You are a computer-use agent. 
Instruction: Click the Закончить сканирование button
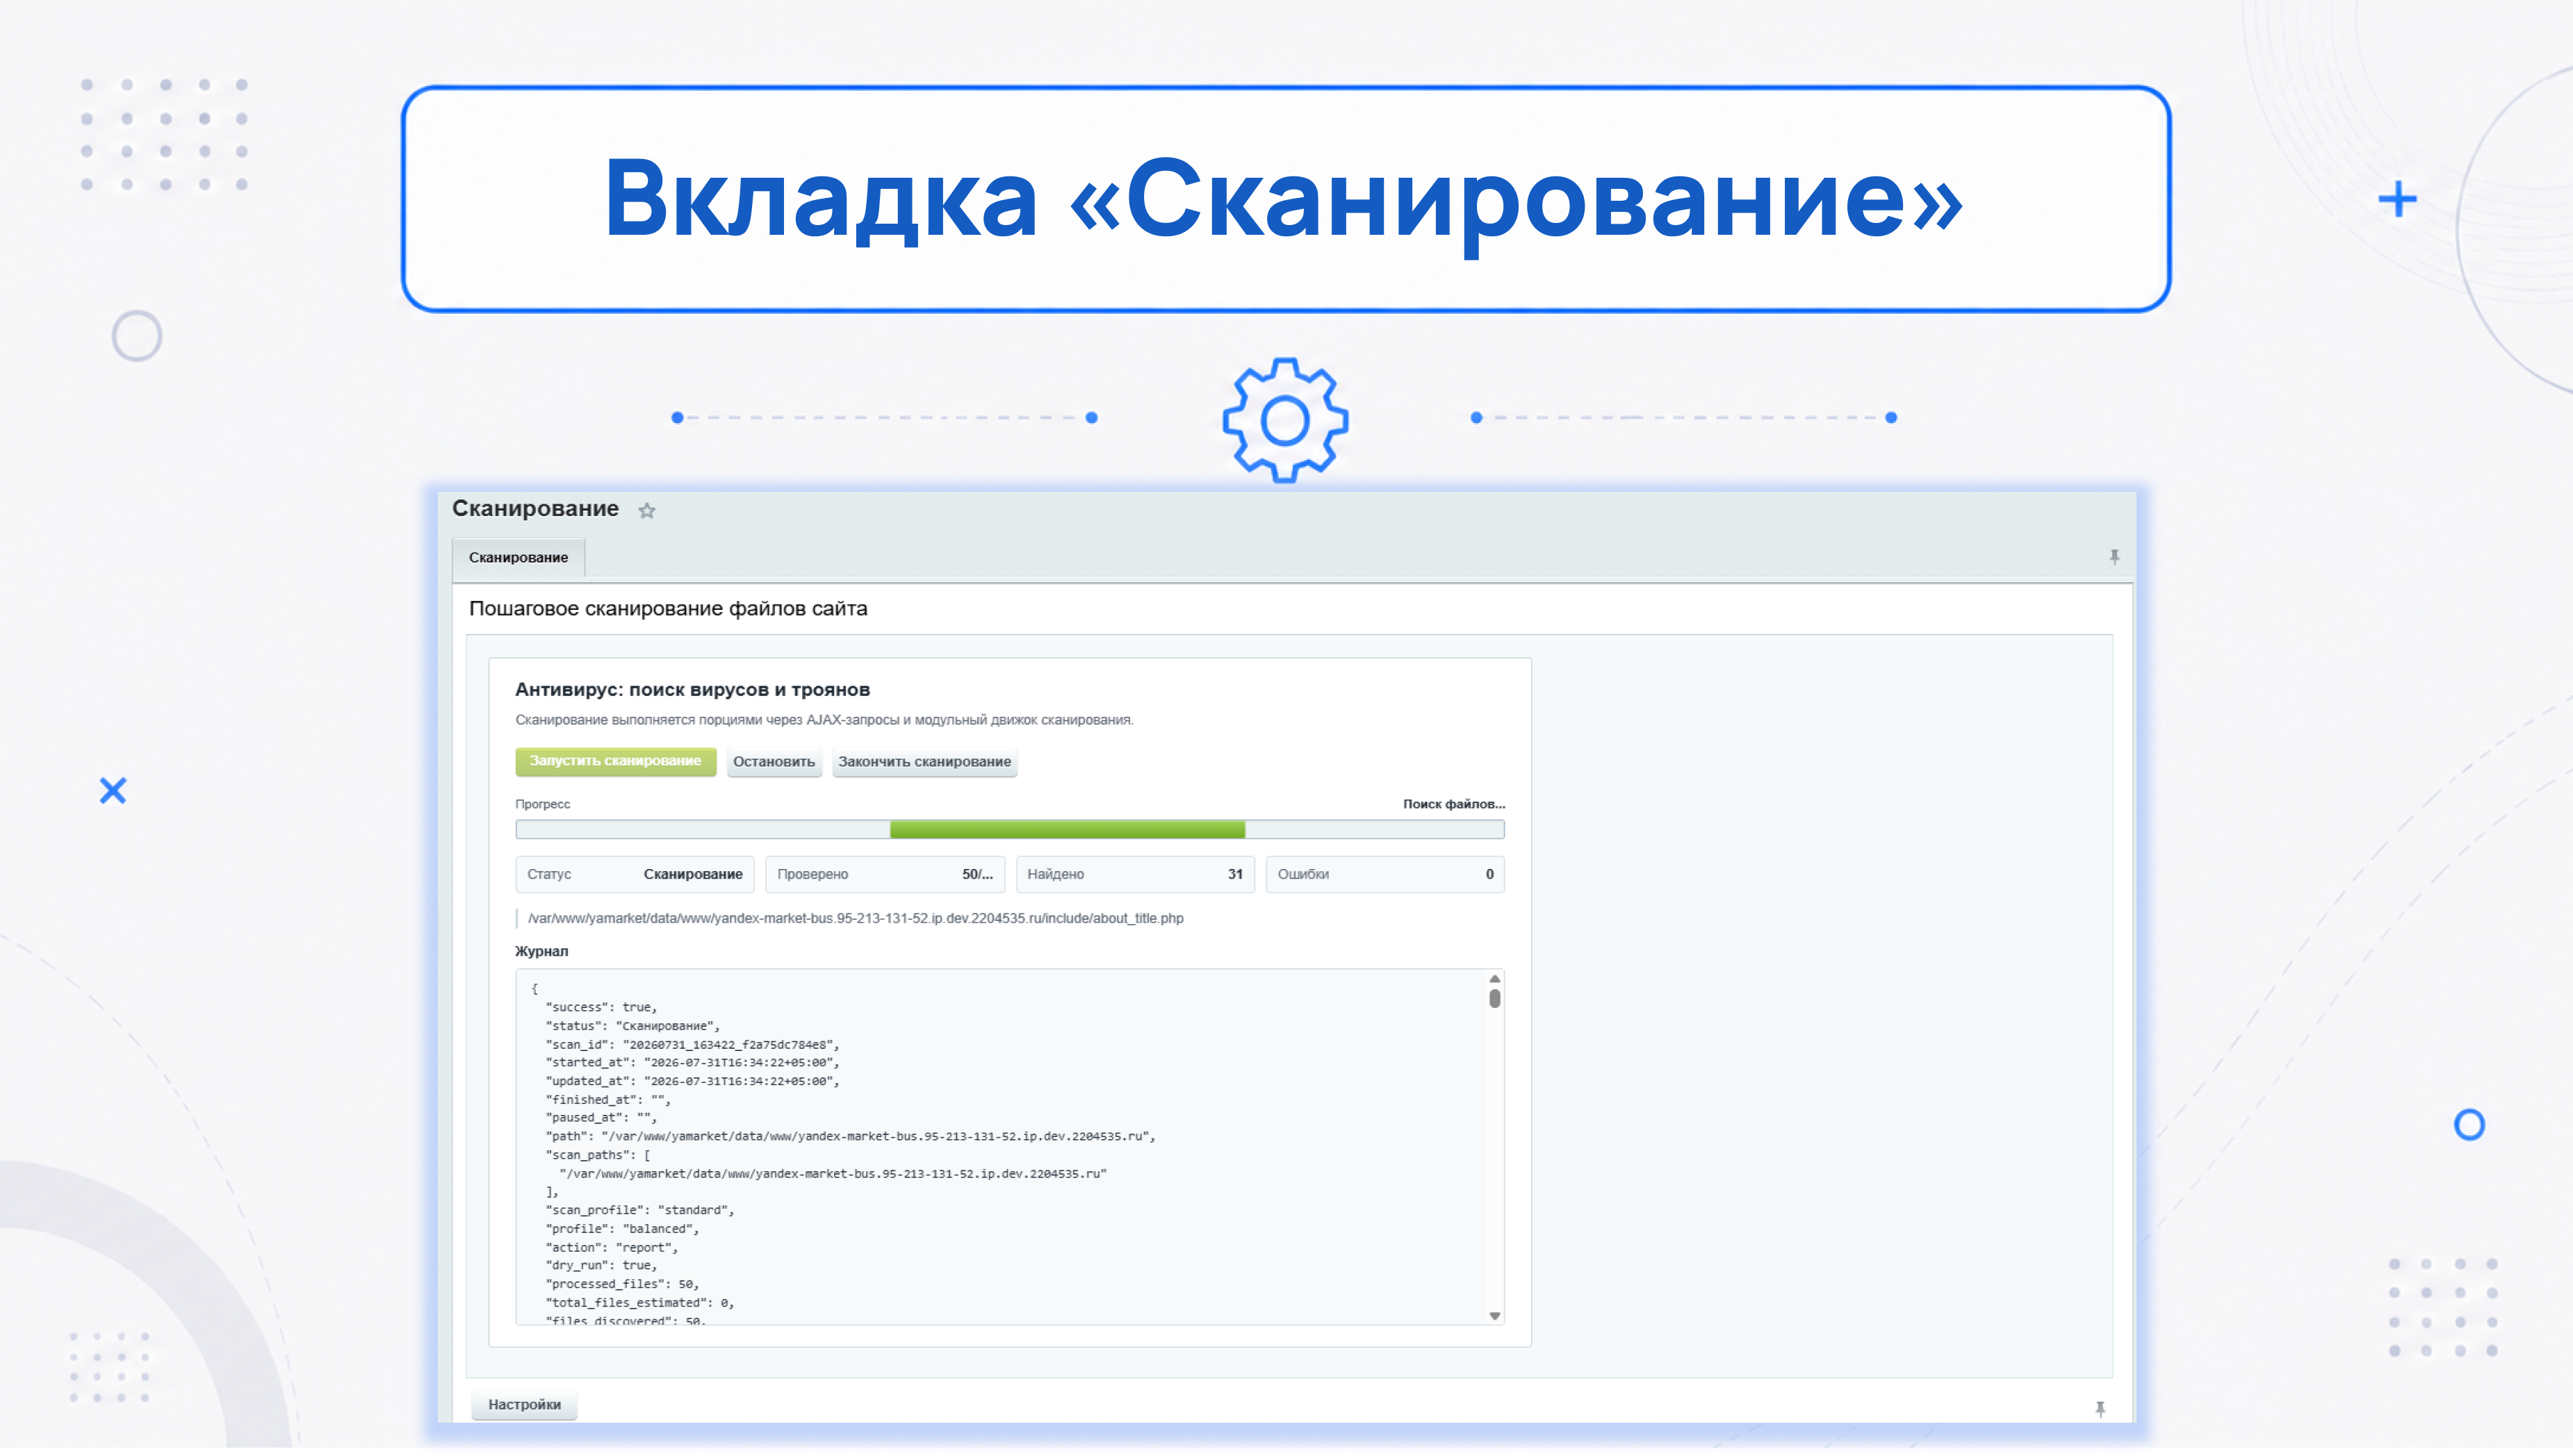pos(924,762)
